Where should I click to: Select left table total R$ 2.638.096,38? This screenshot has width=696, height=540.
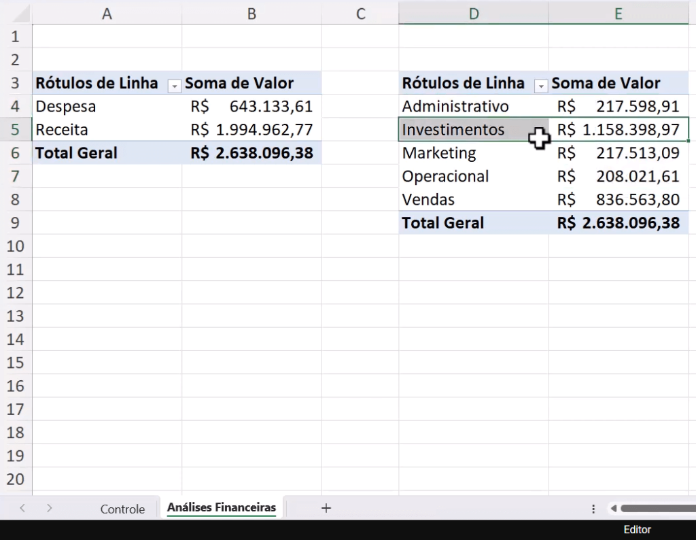251,153
